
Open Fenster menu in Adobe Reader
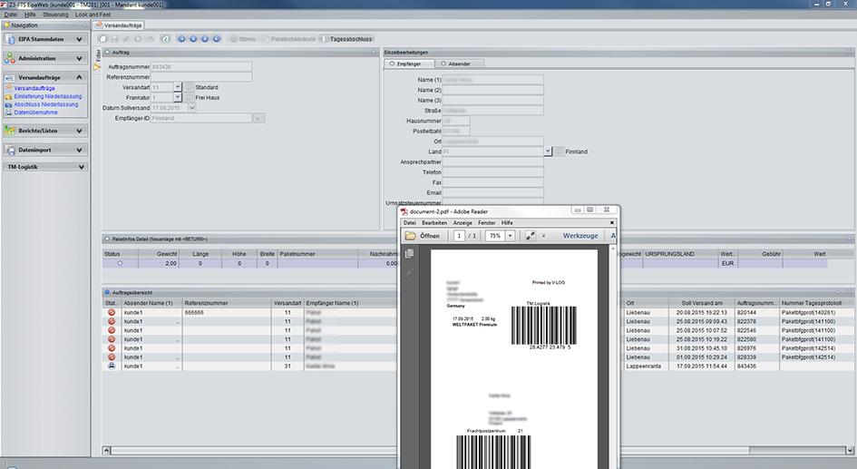tap(486, 222)
